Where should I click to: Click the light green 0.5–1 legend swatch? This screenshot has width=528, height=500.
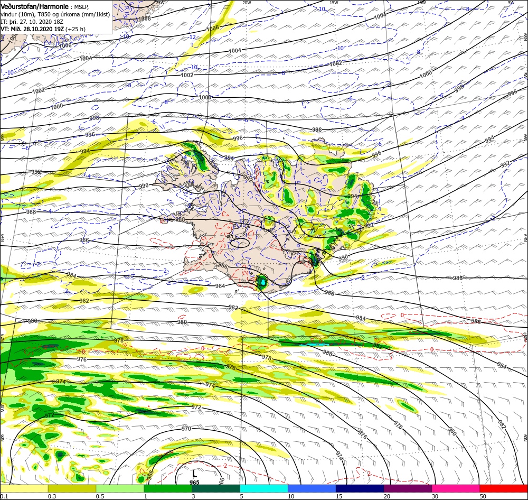120,488
